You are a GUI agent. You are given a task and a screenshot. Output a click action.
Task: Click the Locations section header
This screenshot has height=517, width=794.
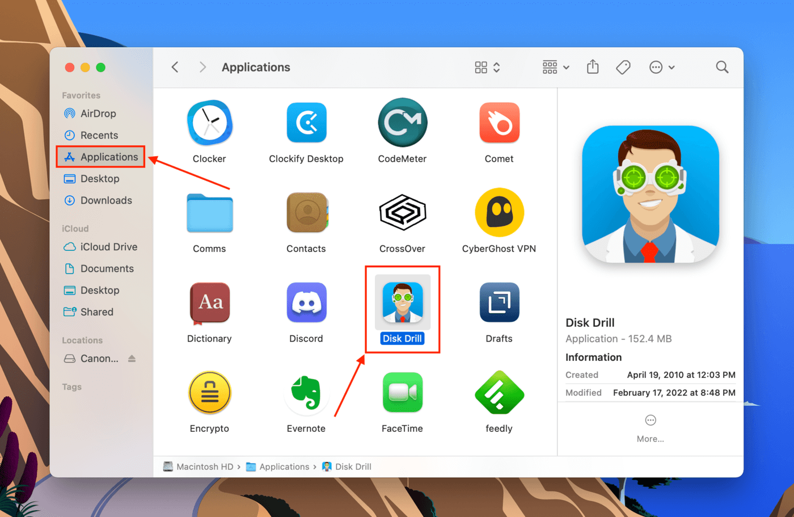82,341
